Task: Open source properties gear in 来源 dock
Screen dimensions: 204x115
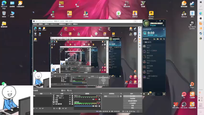Action: click(60, 108)
